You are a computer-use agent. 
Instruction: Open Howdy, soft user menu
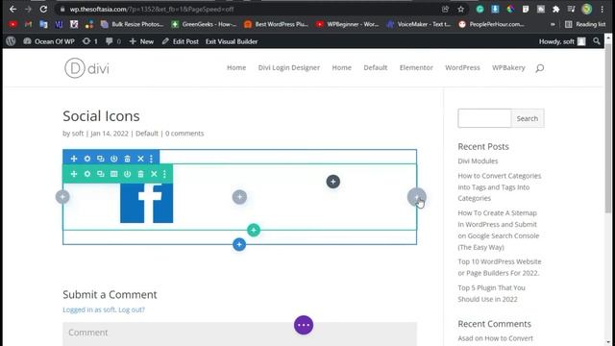click(x=562, y=41)
